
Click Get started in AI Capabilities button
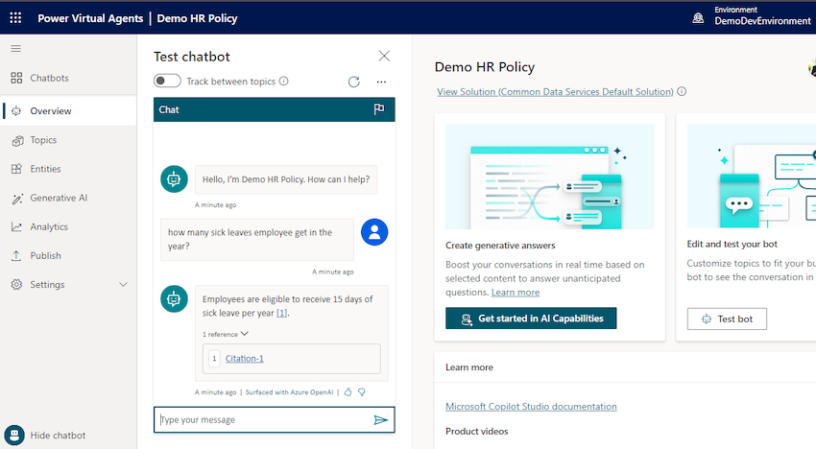[531, 319]
